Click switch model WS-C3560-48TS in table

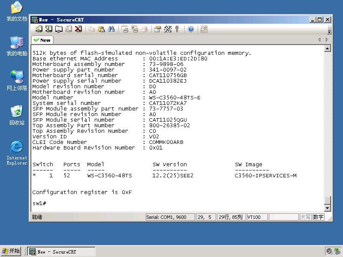point(110,176)
